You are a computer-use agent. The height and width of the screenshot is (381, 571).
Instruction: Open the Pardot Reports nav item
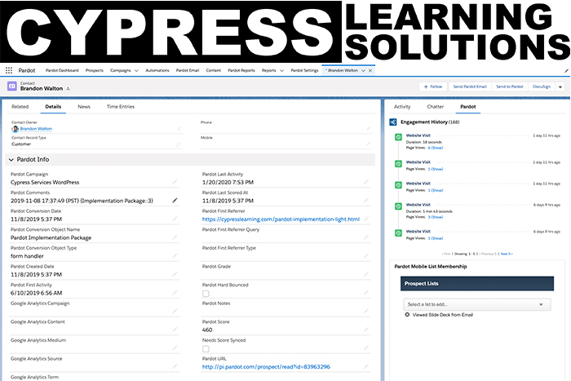click(241, 71)
